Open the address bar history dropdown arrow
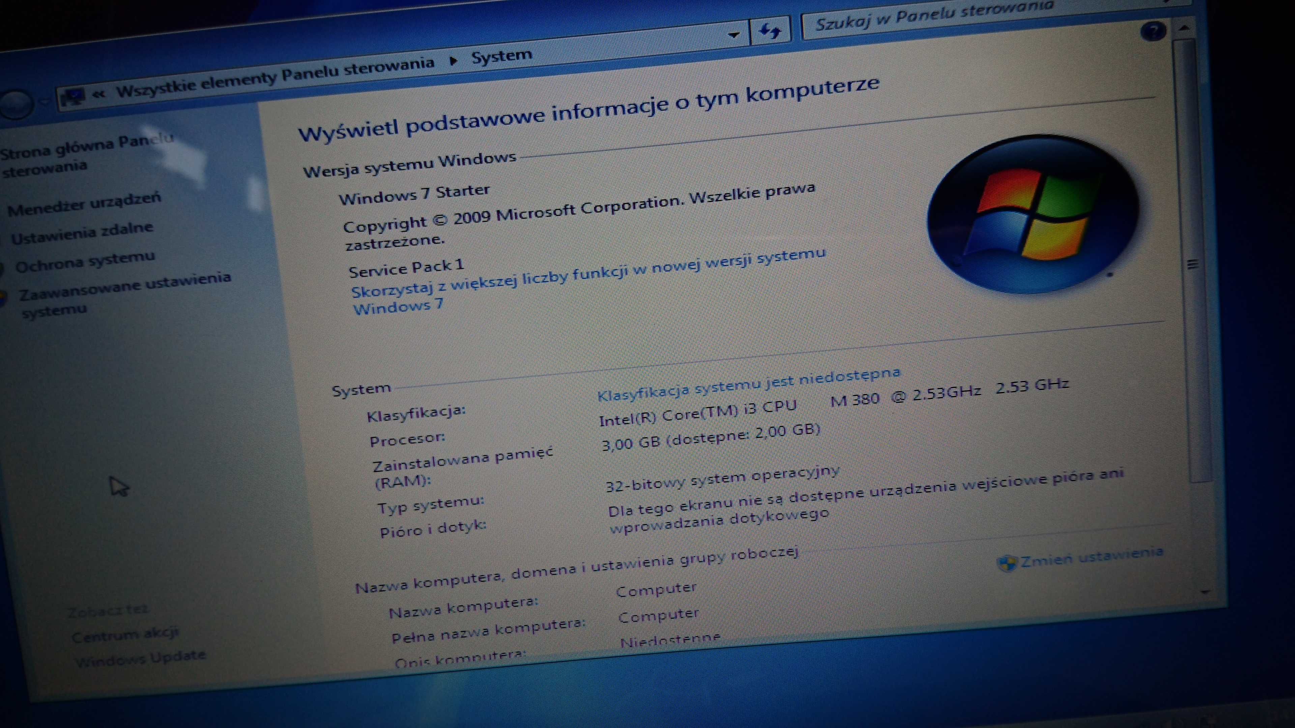The width and height of the screenshot is (1295, 728). click(x=733, y=35)
